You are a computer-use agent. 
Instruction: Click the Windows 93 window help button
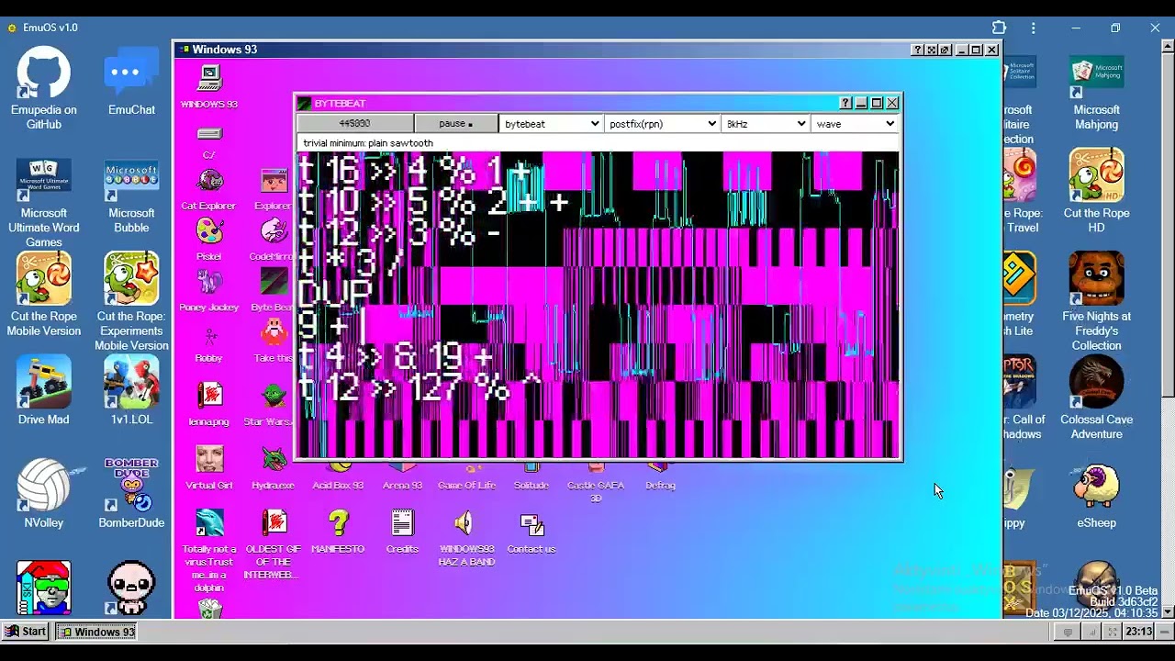pos(917,50)
